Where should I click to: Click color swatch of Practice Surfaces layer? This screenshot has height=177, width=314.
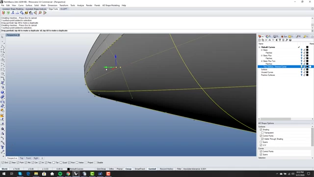pyautogui.click(x=307, y=75)
